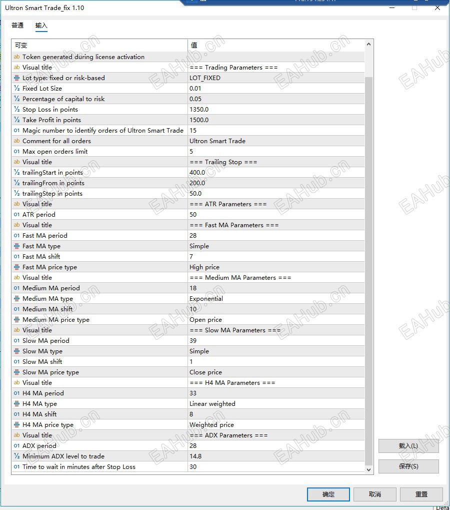This screenshot has width=450, height=510.
Task: Load a preset with 载入(L)
Action: pos(408,446)
